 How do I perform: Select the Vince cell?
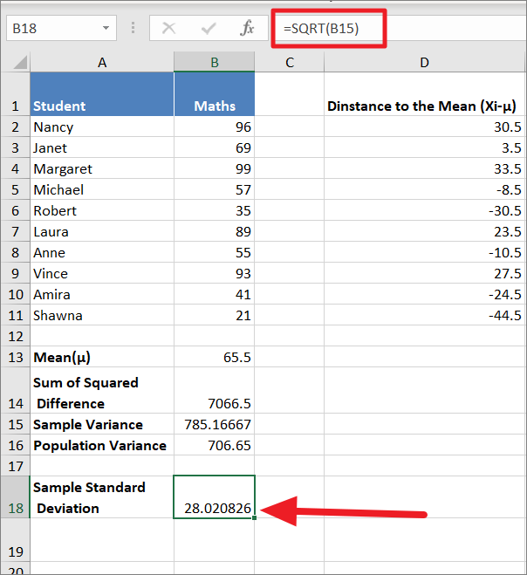point(102,273)
